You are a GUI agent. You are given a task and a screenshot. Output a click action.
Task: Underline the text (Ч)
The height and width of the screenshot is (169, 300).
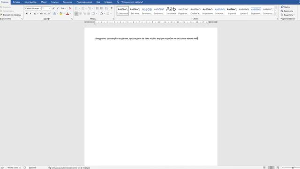click(35, 14)
